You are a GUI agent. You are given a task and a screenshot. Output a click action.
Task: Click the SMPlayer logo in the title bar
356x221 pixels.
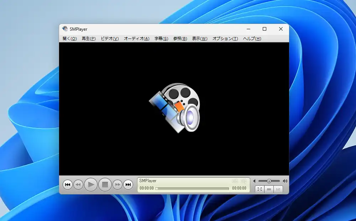[65, 29]
